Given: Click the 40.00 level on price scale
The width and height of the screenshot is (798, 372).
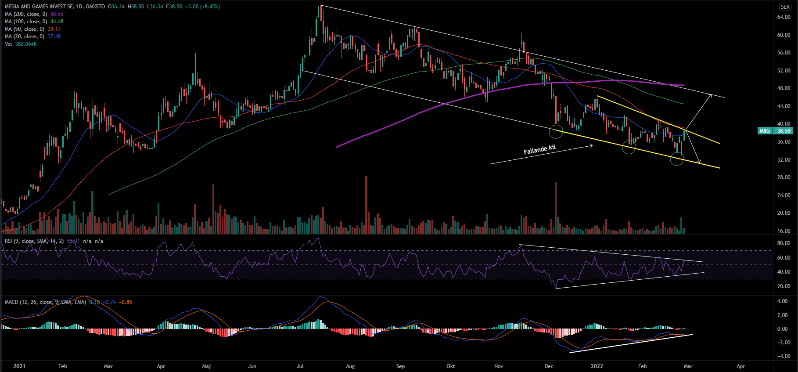Looking at the screenshot, I should click(784, 124).
